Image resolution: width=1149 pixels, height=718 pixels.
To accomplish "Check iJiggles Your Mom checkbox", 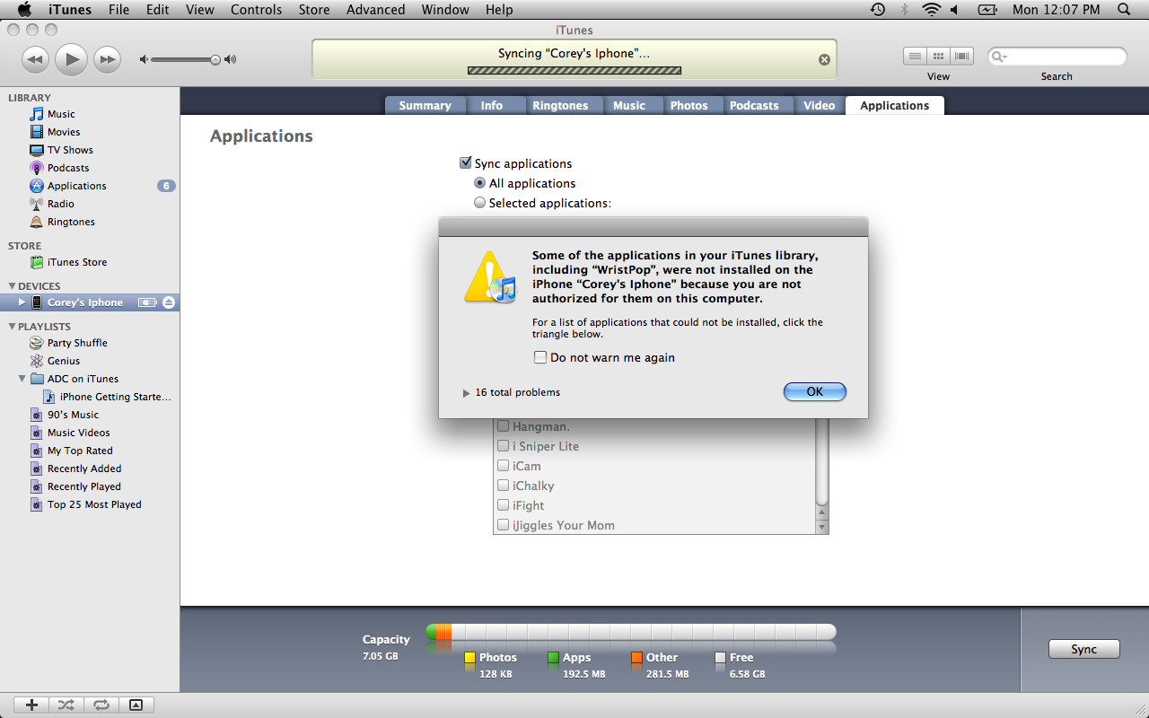I will tap(504, 525).
